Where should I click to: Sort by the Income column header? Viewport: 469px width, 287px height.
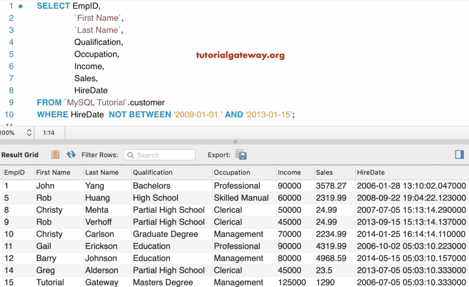pos(289,173)
